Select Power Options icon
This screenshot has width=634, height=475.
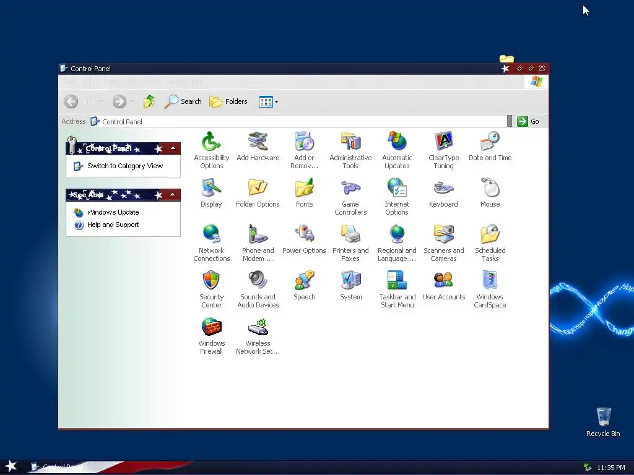304,239
